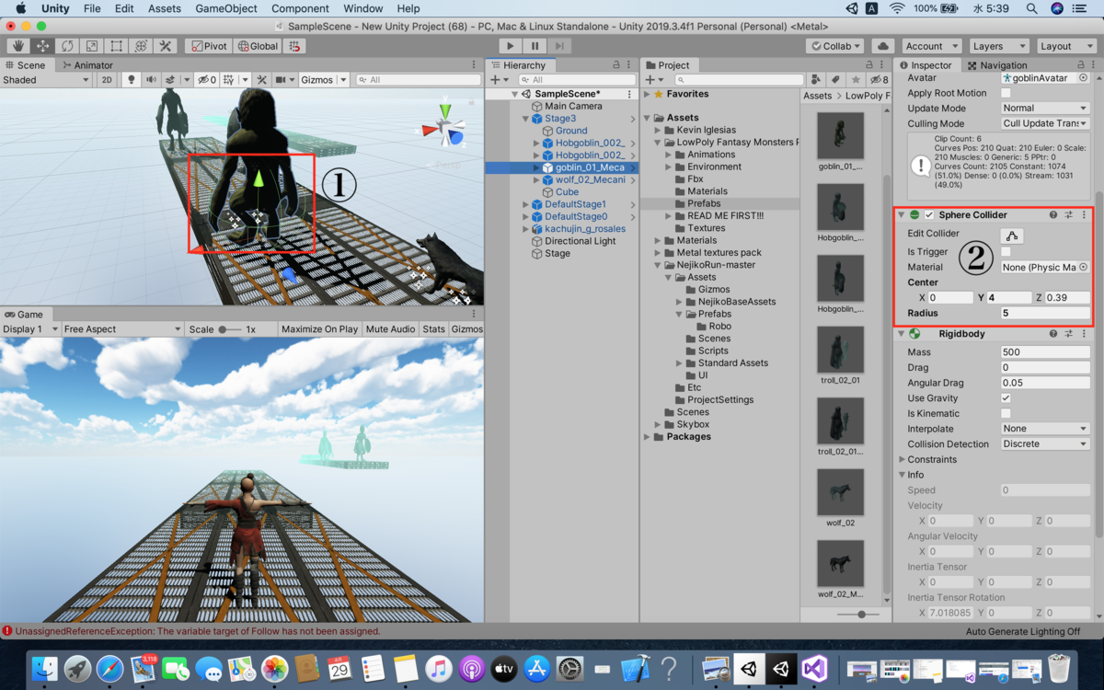Disable the Sphere Collider component checkbox
The width and height of the screenshot is (1104, 690).
point(929,215)
